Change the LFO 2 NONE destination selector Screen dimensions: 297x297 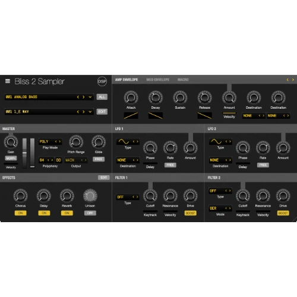220,160
